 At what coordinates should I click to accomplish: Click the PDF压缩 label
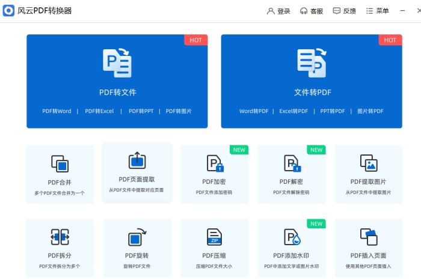point(214,255)
